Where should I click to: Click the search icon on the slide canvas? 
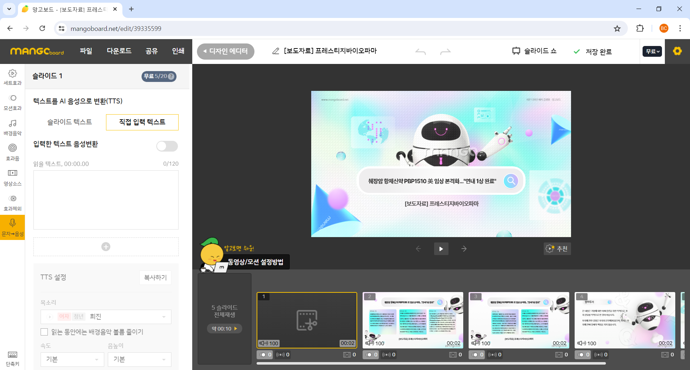511,181
